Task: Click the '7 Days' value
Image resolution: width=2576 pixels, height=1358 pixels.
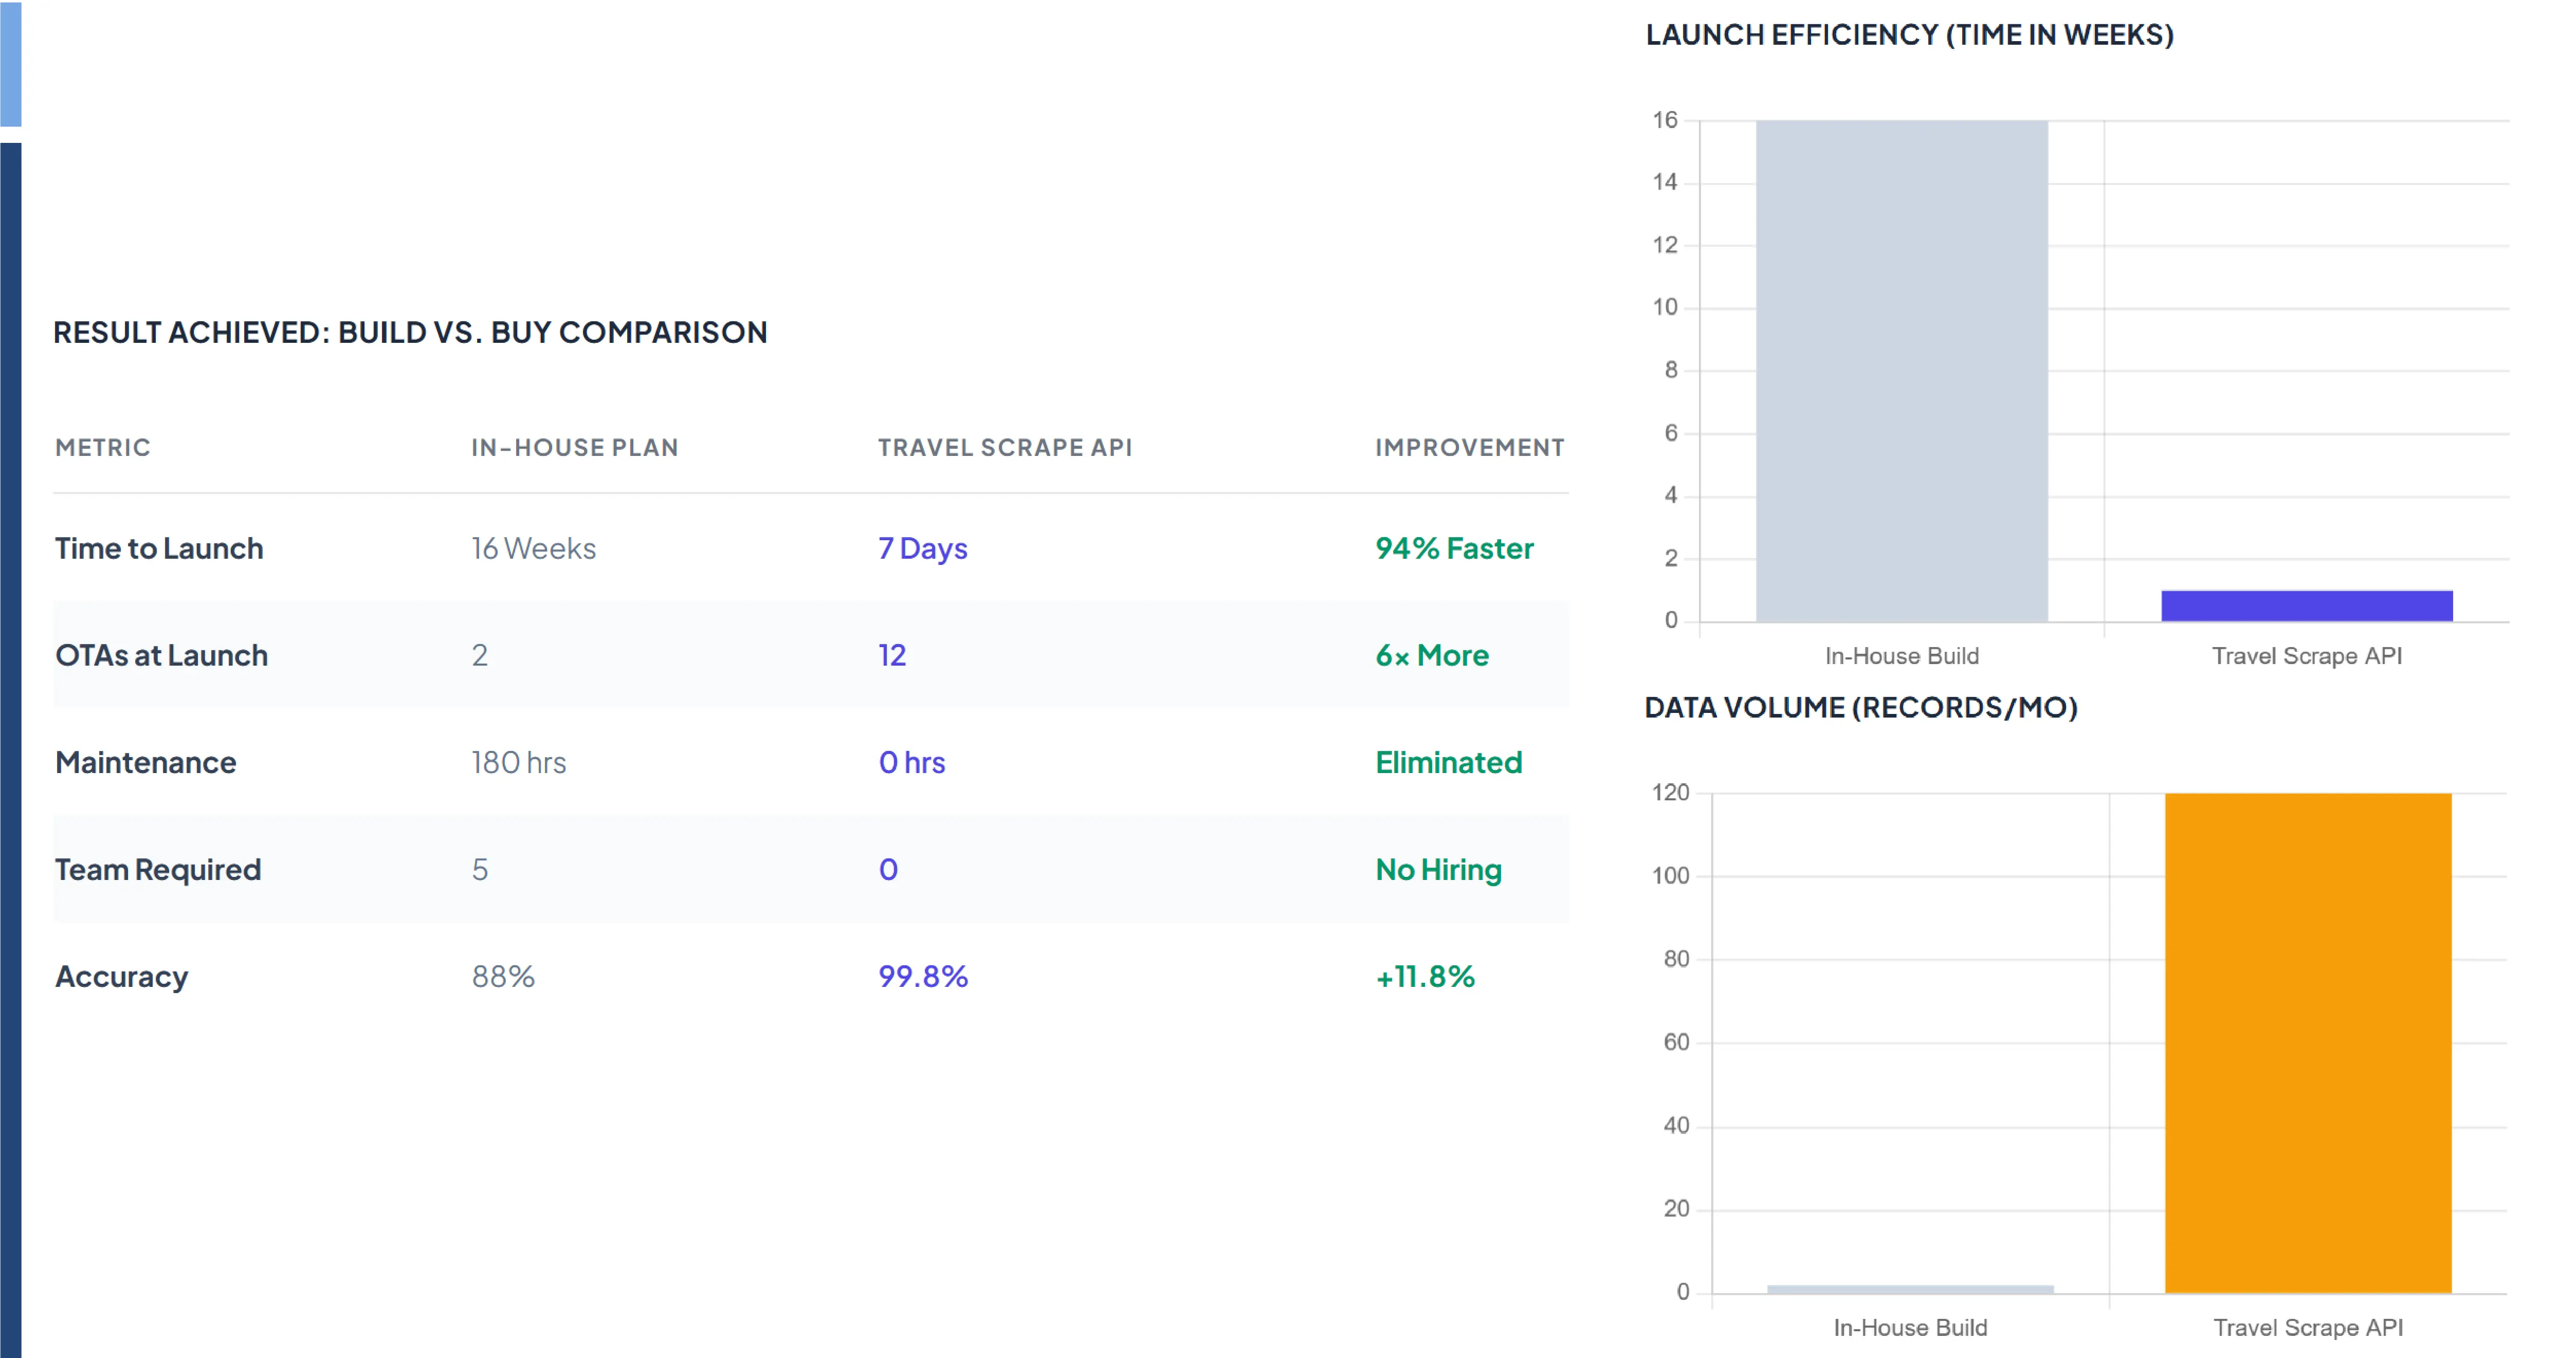Action: click(923, 548)
